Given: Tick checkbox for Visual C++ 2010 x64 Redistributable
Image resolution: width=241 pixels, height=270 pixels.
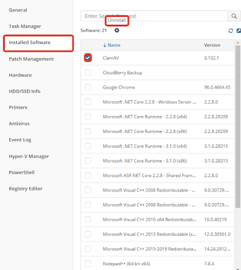Looking at the screenshot, I should 88,219.
